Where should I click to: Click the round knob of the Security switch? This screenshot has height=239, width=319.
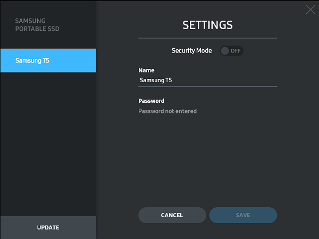click(x=225, y=51)
